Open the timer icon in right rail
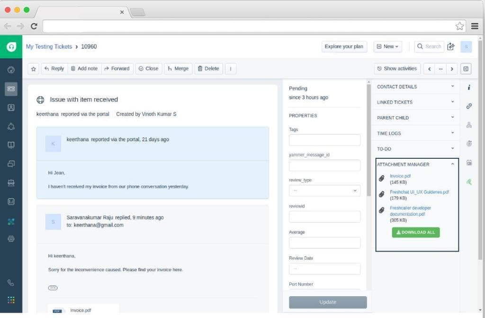 coord(469,143)
